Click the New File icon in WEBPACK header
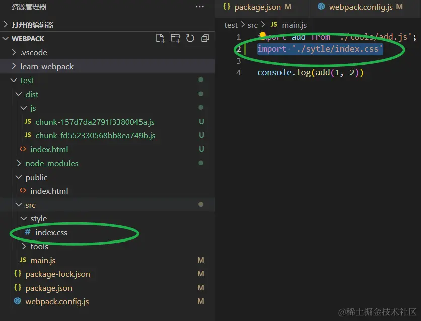Image resolution: width=421 pixels, height=321 pixels. click(x=160, y=38)
